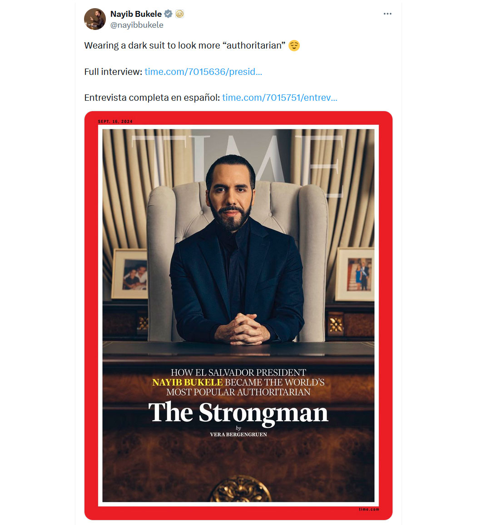Click the right framed photo on cover
The height and width of the screenshot is (525, 477).
[x=355, y=274]
